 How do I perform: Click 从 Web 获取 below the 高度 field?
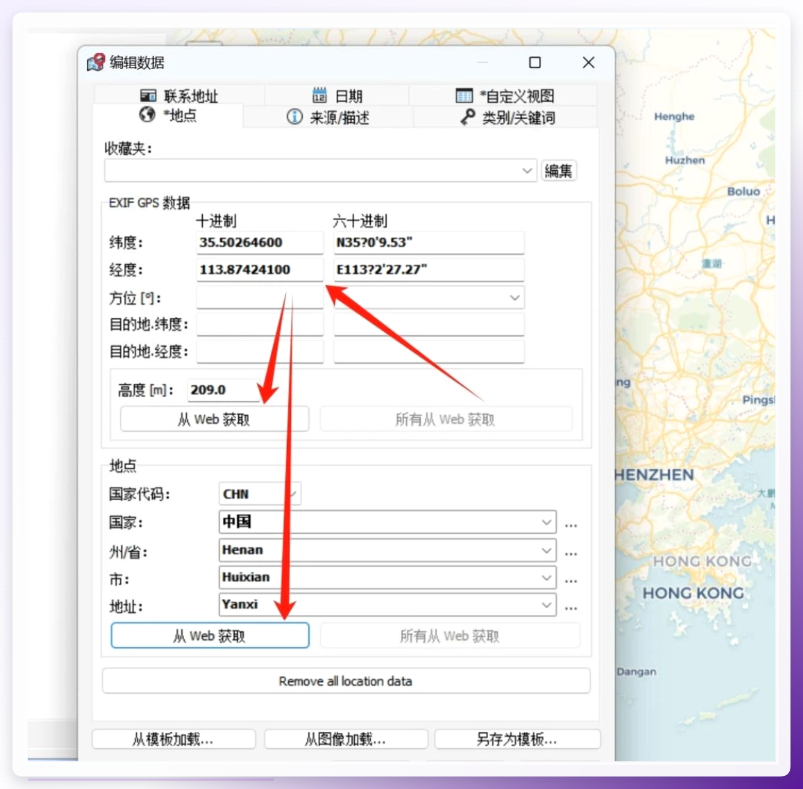[214, 419]
